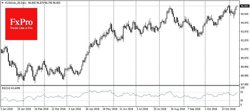Select the 89.995 price axis label
The height and width of the screenshot is (112, 250).
tap(245, 67)
